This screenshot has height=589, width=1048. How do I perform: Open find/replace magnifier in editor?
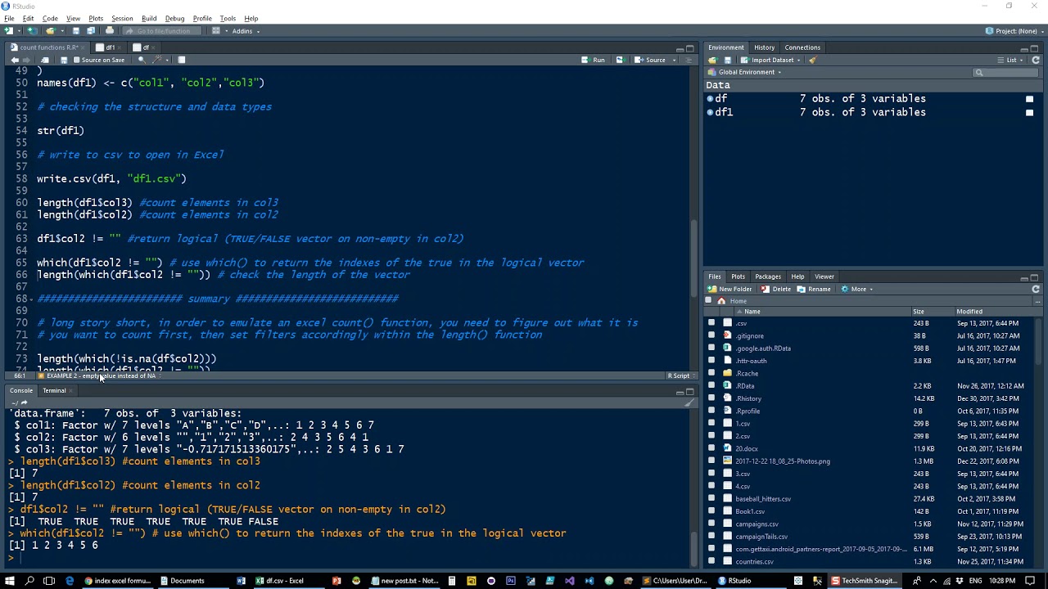click(x=142, y=60)
